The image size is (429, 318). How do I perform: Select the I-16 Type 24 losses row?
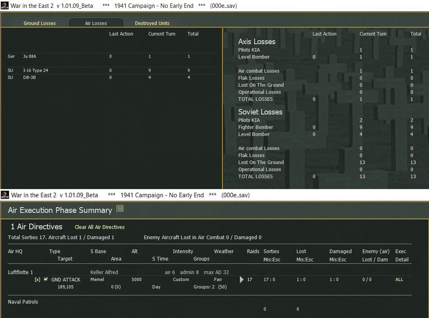(111, 70)
